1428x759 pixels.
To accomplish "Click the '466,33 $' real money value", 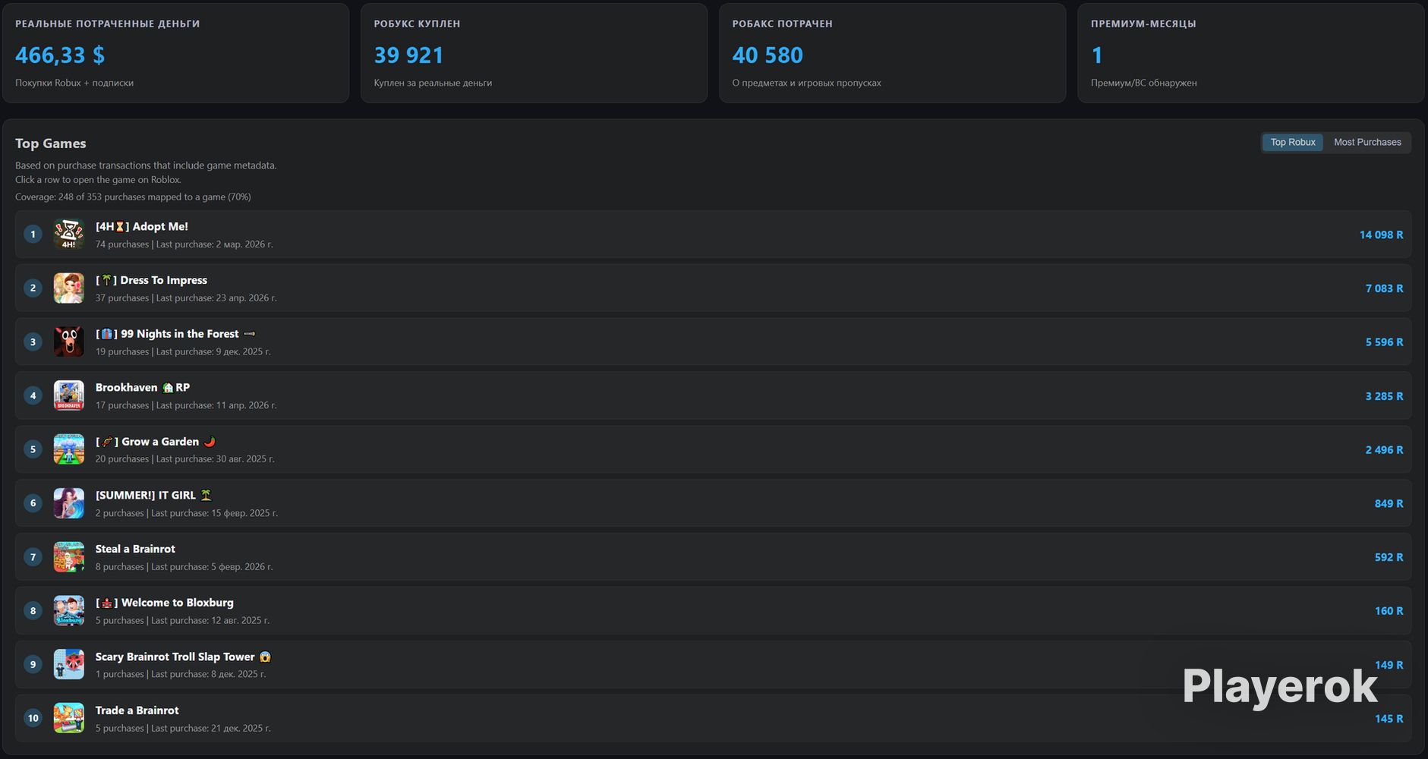I will (60, 55).
